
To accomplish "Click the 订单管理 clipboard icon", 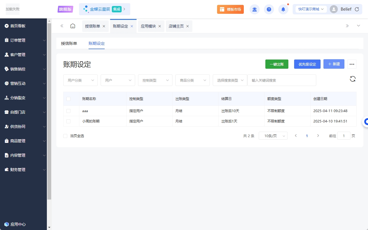I will [x=7, y=40].
